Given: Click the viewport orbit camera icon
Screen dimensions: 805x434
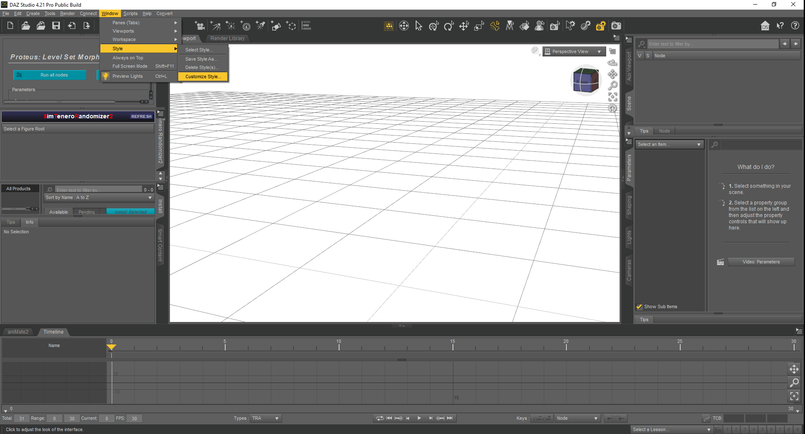Looking at the screenshot, I should 612,63.
